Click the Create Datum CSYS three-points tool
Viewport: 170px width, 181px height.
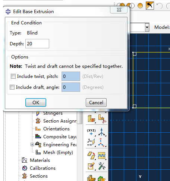coord(102,142)
